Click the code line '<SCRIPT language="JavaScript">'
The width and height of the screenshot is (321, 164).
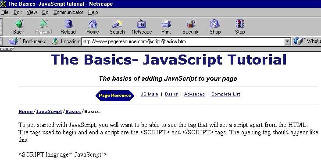(63, 154)
